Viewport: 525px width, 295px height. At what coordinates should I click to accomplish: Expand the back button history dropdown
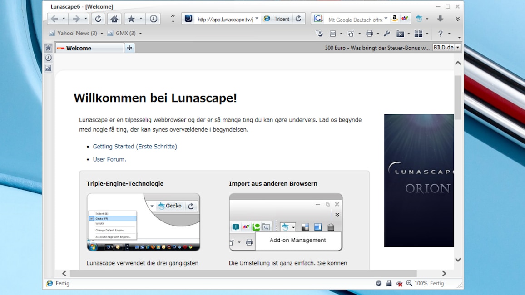64,19
